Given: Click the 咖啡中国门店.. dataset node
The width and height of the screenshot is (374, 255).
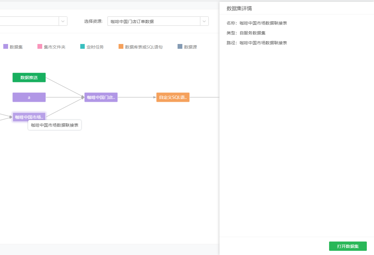Looking at the screenshot, I should pyautogui.click(x=101, y=97).
